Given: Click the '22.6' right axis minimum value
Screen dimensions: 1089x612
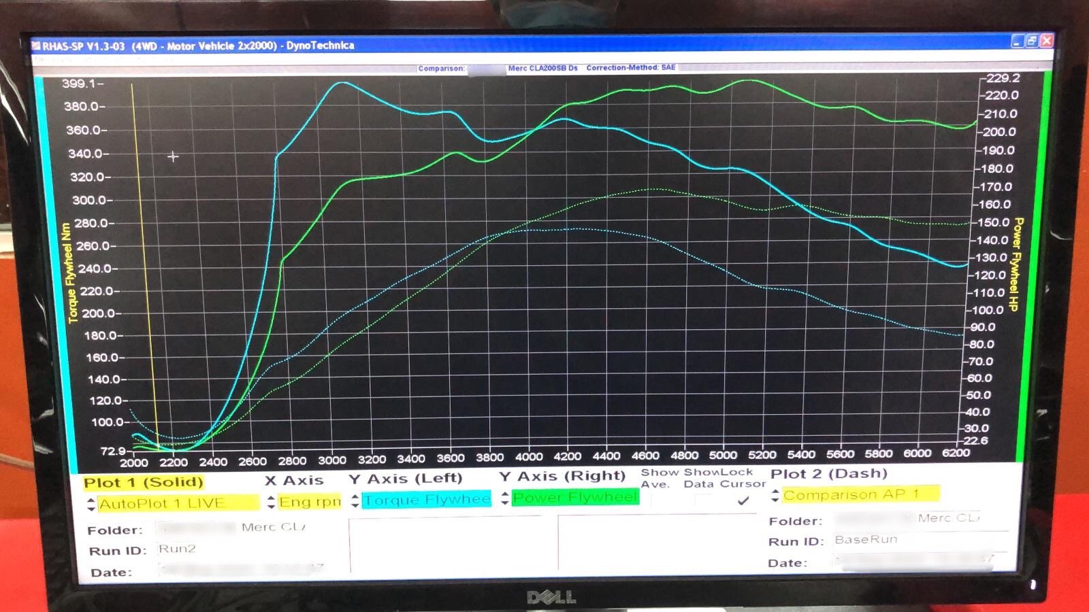Looking at the screenshot, I should 976,441.
